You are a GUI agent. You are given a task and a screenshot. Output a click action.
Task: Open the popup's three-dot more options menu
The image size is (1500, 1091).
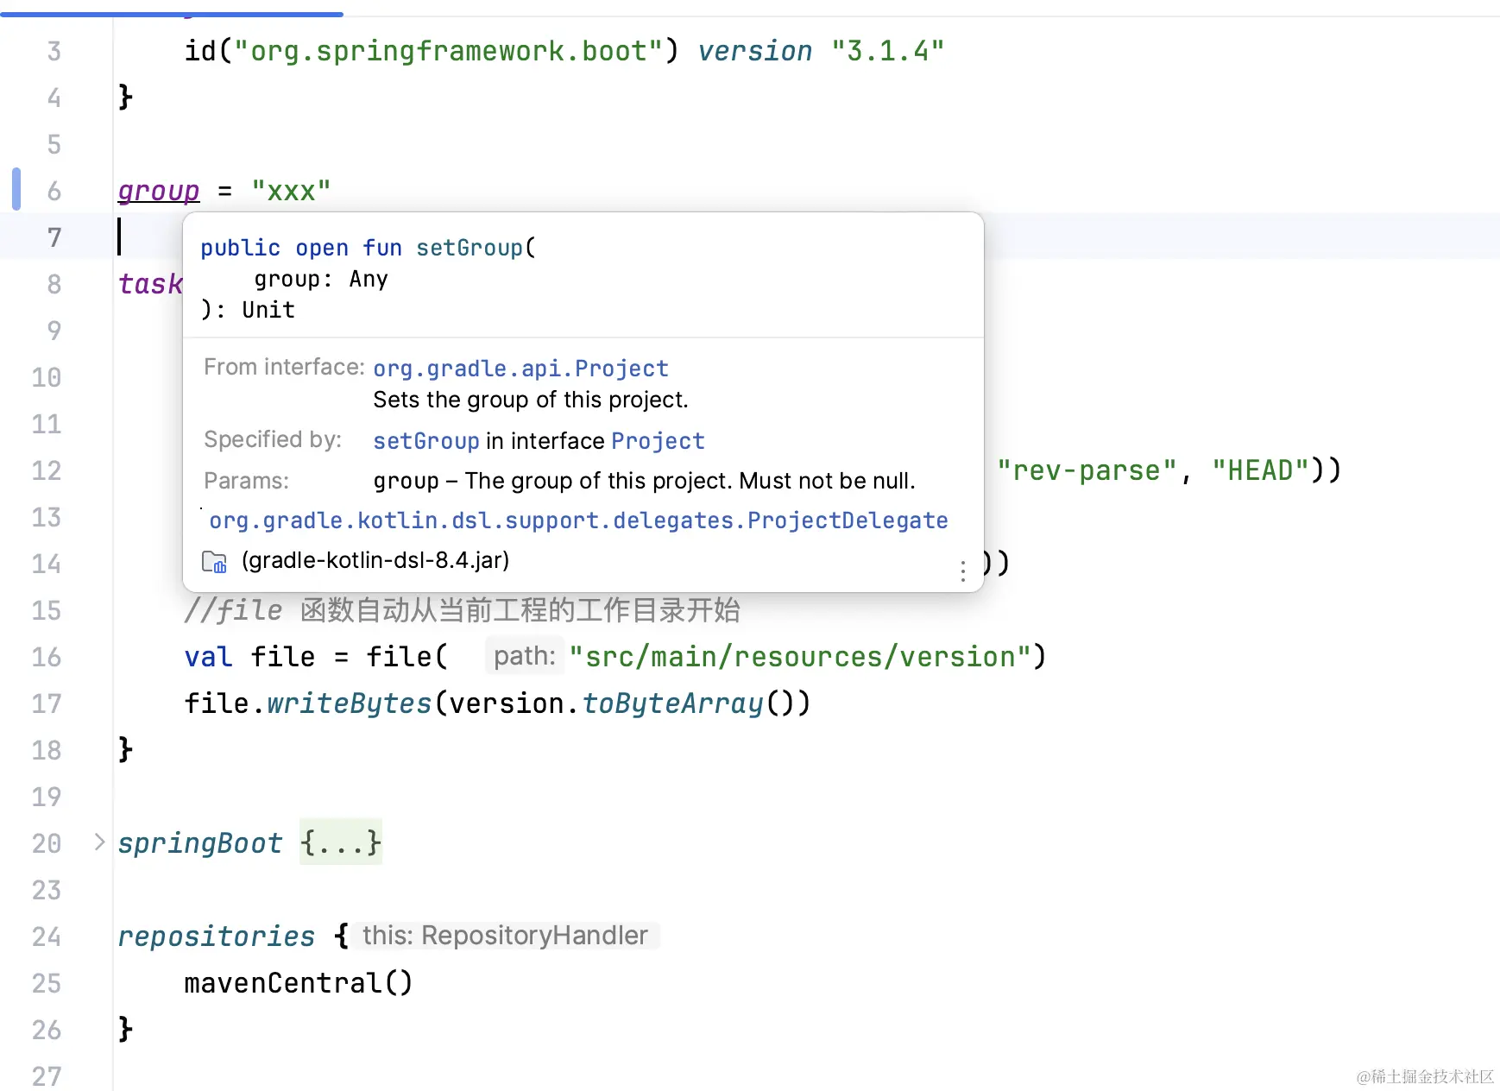963,571
